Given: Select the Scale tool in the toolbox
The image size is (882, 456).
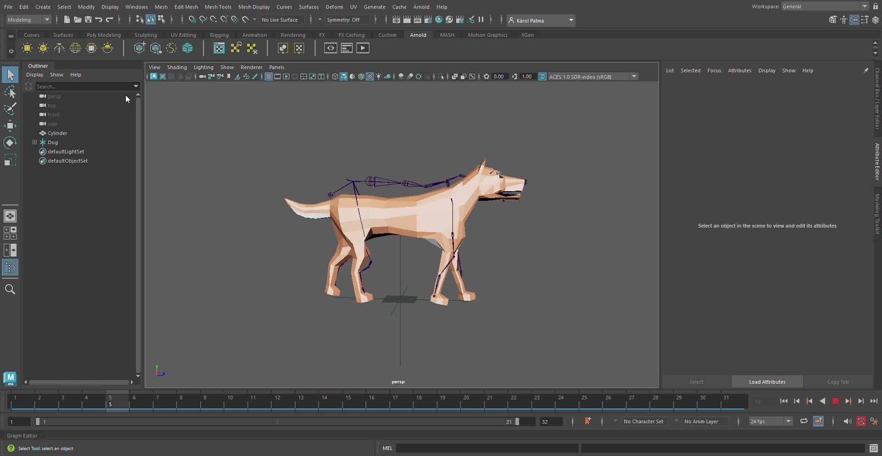Looking at the screenshot, I should (10, 160).
